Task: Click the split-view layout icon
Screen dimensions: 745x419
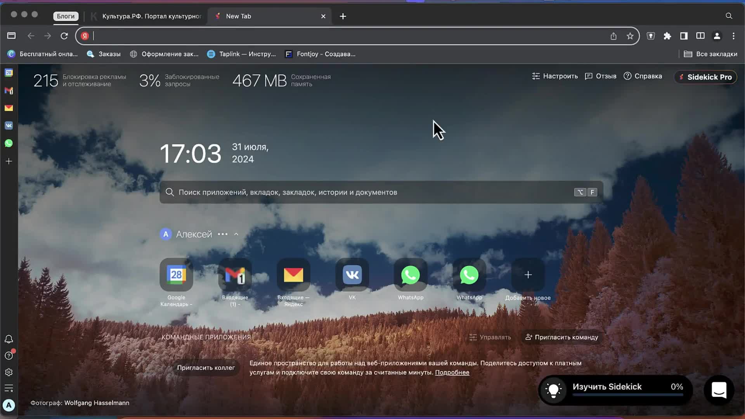Action: pyautogui.click(x=700, y=36)
